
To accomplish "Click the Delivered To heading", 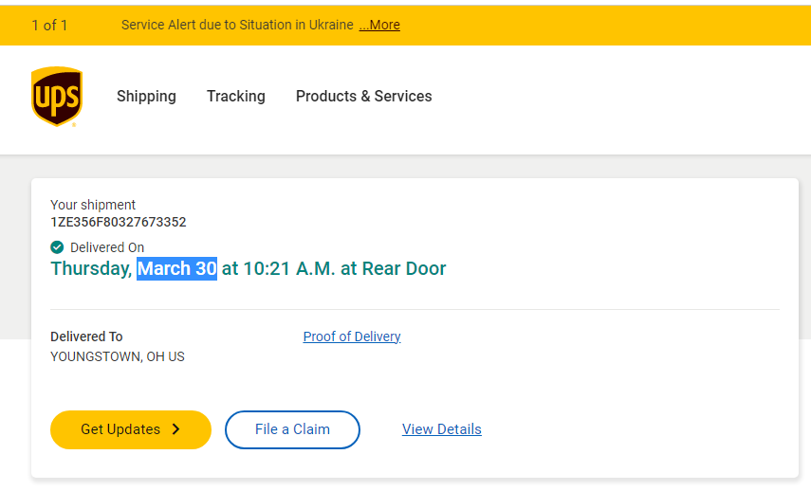I will tap(86, 336).
